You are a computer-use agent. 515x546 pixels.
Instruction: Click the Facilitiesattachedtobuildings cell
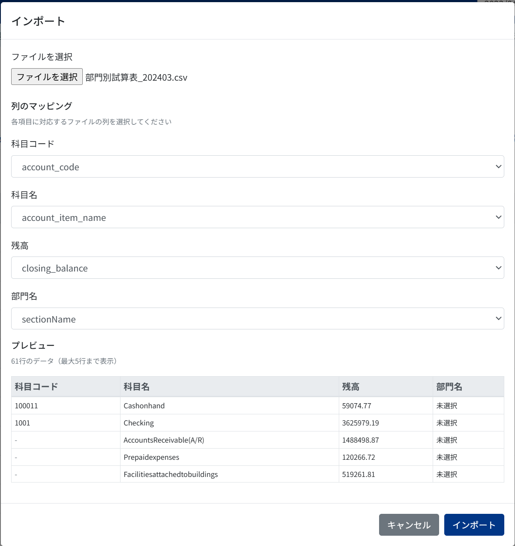click(171, 474)
